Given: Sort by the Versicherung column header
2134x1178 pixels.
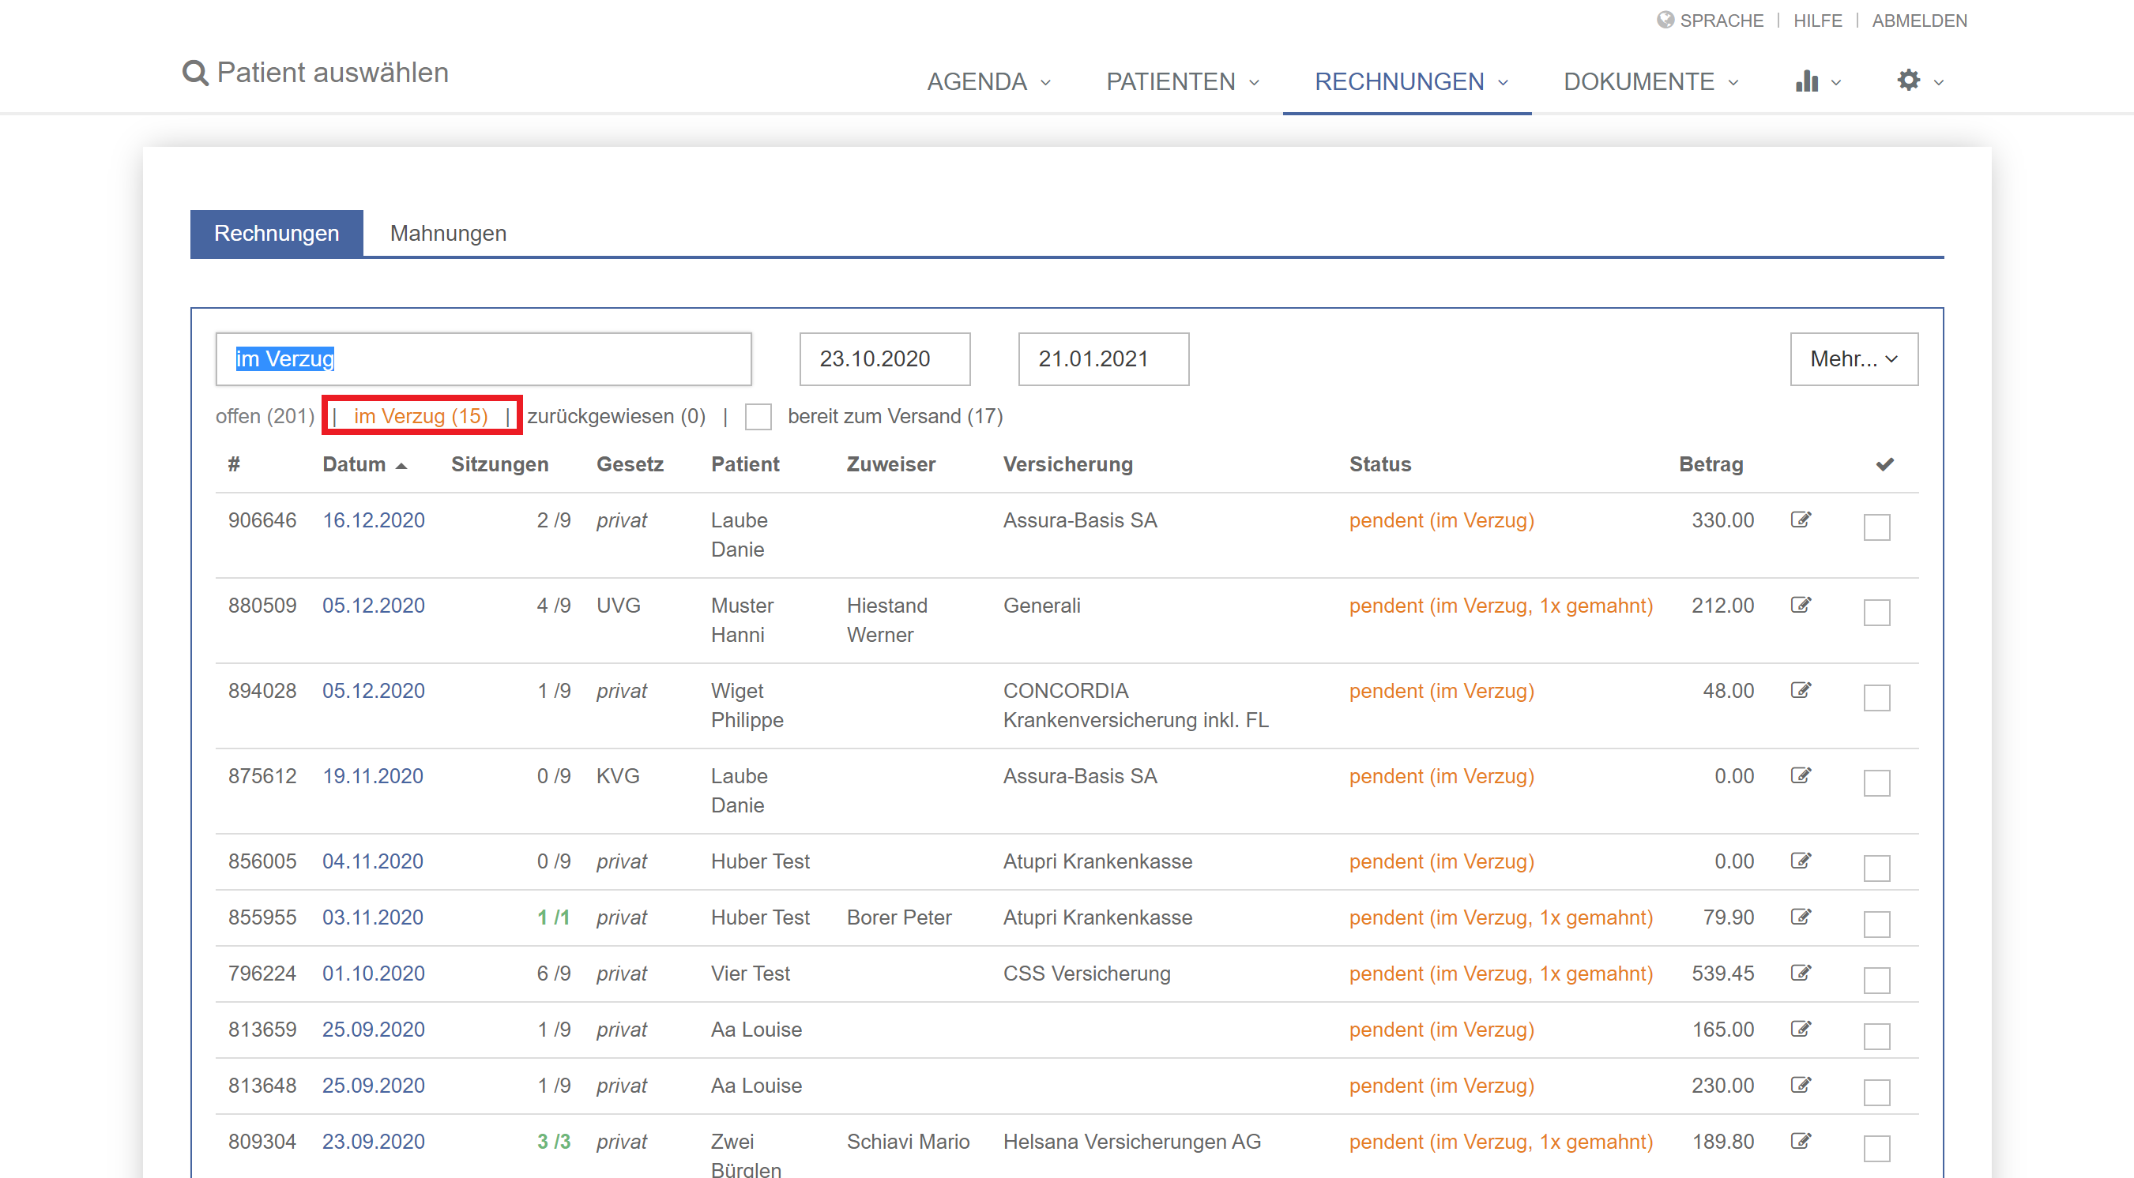Looking at the screenshot, I should 1068,464.
